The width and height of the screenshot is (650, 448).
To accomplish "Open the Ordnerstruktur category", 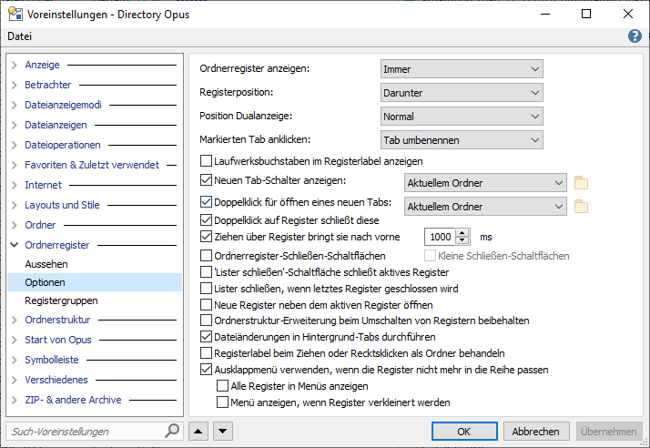I will point(57,320).
